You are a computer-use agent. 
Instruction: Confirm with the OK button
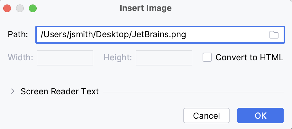coord(260,116)
